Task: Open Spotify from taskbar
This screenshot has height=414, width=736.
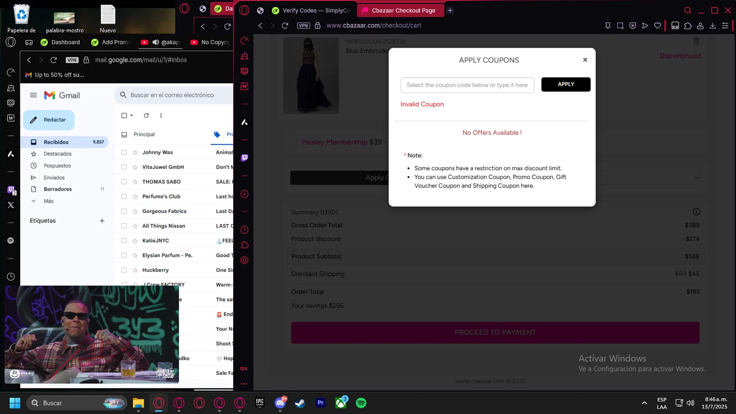Action: (x=361, y=403)
